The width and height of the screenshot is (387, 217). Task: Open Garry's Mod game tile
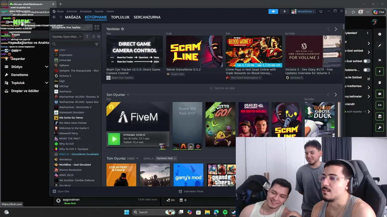point(188,175)
